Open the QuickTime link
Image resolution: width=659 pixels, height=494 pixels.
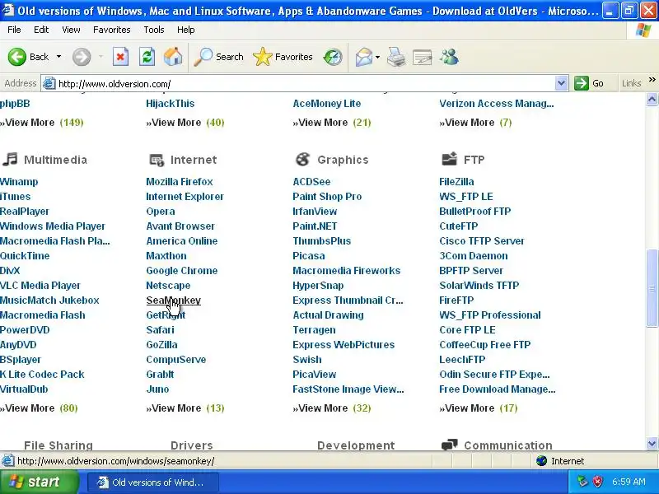point(25,256)
